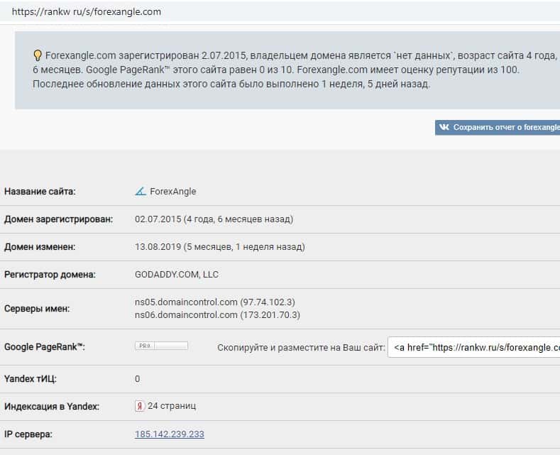
Task: Click the Скопируйте и разместите label text
Action: (x=301, y=347)
